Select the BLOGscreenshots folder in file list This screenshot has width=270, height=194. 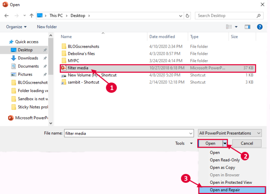pos(81,46)
